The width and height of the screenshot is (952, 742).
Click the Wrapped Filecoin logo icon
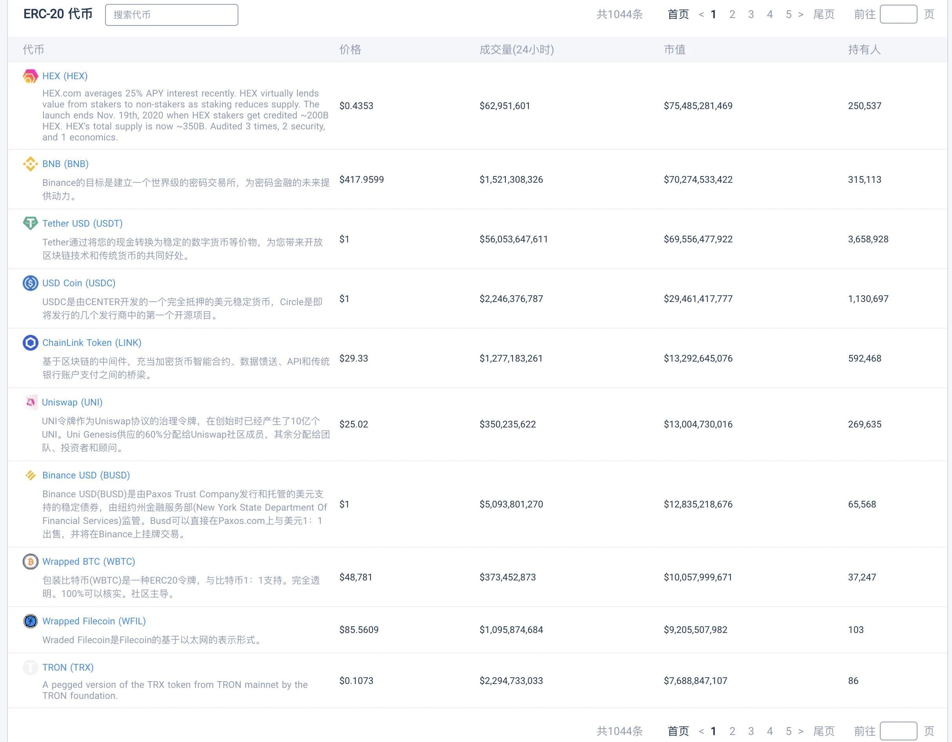[30, 621]
